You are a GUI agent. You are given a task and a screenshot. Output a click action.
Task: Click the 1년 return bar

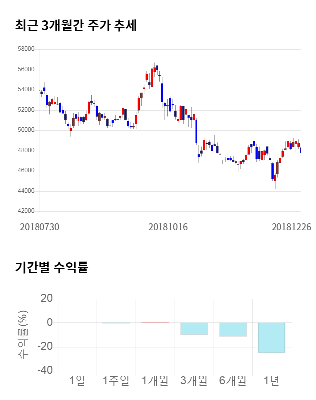pyautogui.click(x=272, y=338)
